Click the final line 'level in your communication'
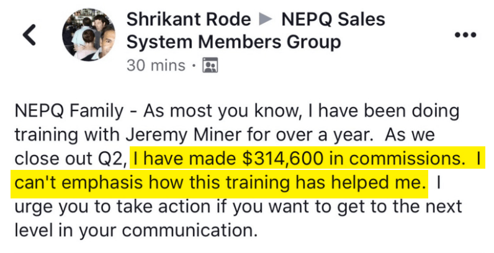Image resolution: width=494 pixels, height=253 pixels. [x=136, y=231]
